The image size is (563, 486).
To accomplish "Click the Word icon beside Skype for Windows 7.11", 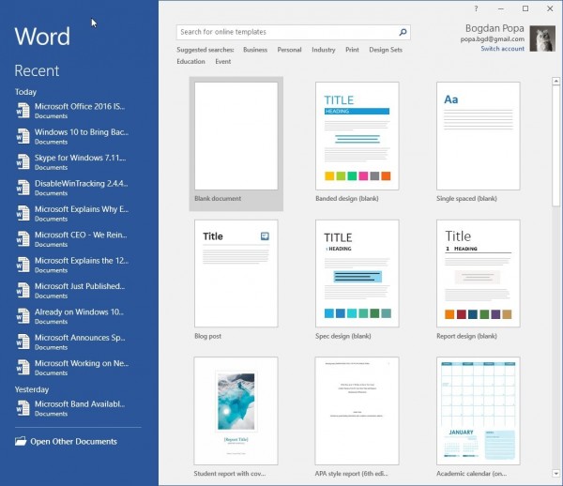I will (23, 162).
